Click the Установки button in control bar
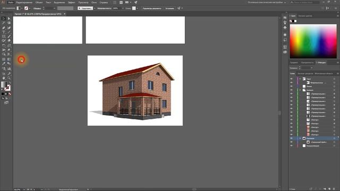Image resolution: width=340 pixels, height=191 pixels. (x=169, y=8)
